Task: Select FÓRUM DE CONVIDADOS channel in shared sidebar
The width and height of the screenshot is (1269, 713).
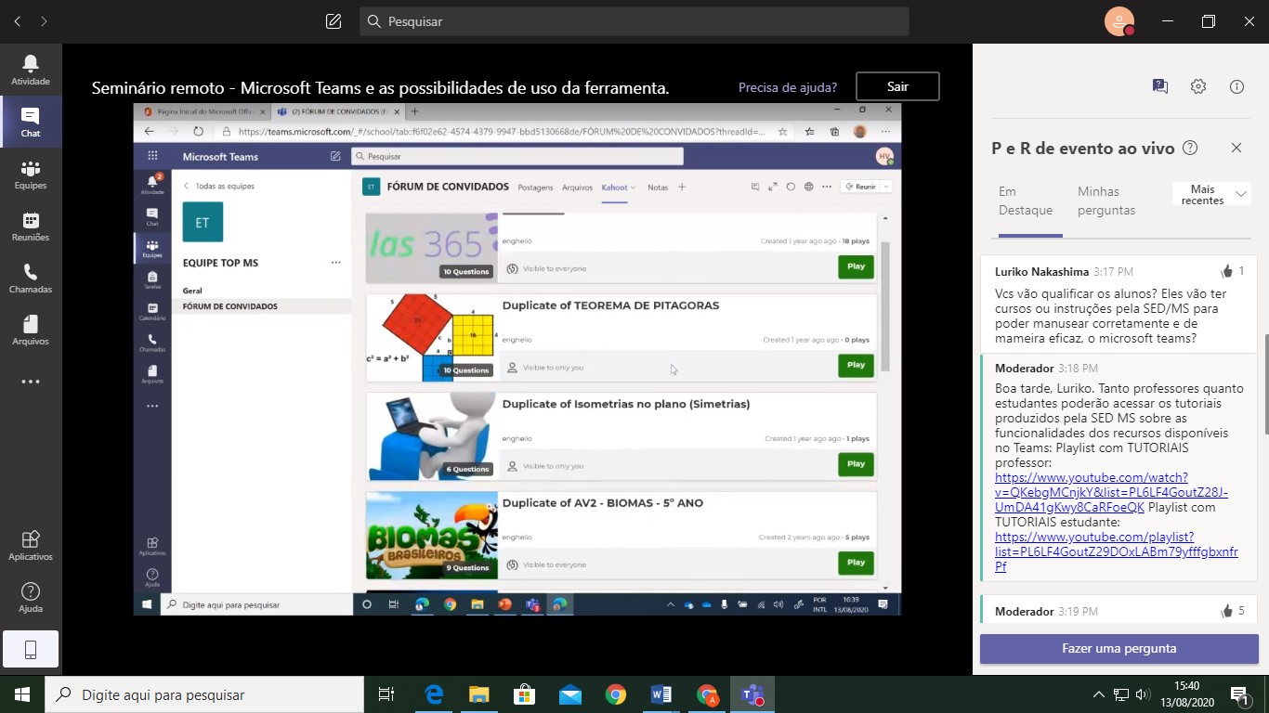Action: (x=261, y=306)
